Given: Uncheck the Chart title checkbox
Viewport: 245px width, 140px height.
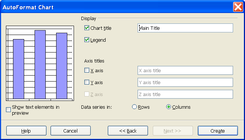Looking at the screenshot, I should click(87, 28).
